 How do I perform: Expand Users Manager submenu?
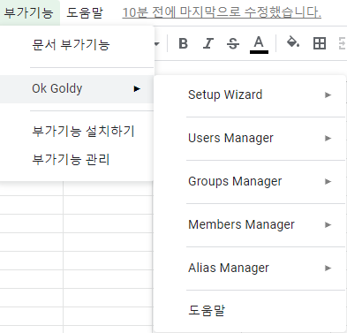[250, 138]
